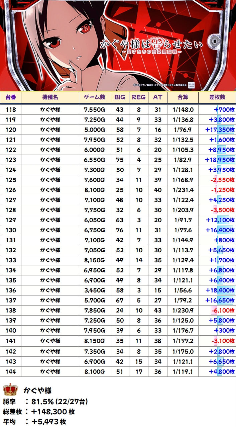The image size is (236, 427).
Task: Click the -3,500枚 value in row 128
Action: coord(223,210)
